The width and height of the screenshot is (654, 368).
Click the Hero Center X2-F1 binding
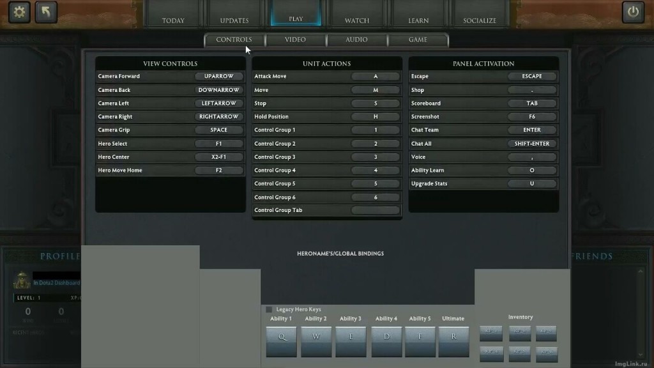[x=219, y=157]
